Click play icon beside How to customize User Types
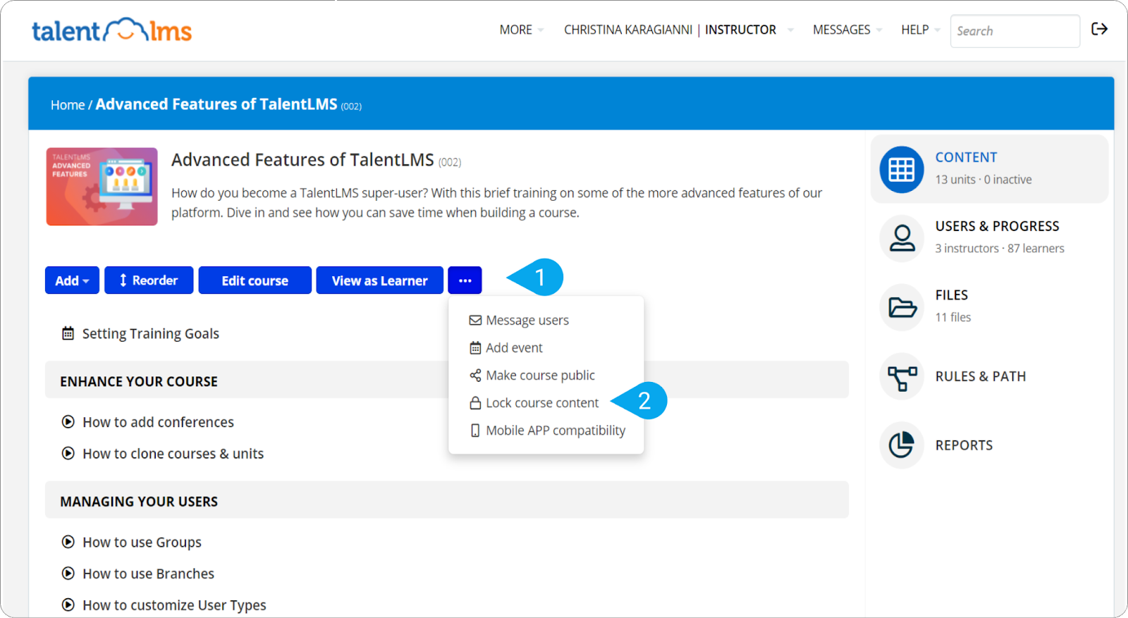The image size is (1128, 618). point(68,605)
